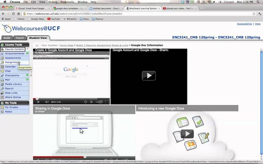Enter fullscreen on first video

tap(107, 102)
